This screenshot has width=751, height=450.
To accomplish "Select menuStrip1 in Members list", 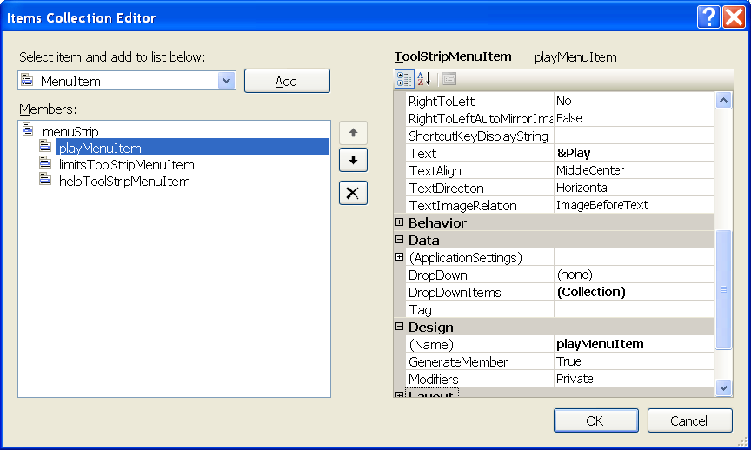I will [x=74, y=131].
